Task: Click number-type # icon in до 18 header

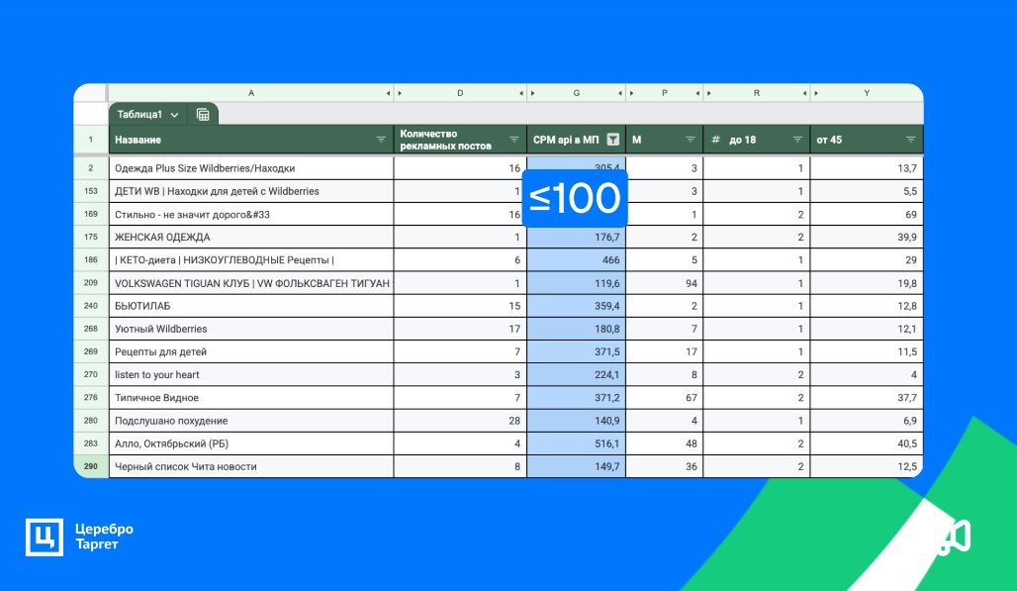Action: coord(715,140)
